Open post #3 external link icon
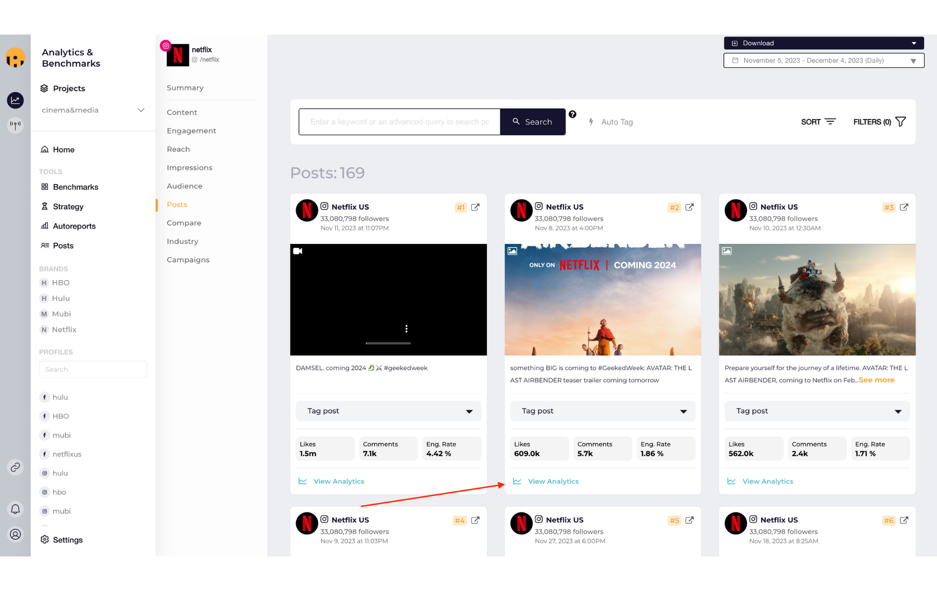 pos(904,207)
